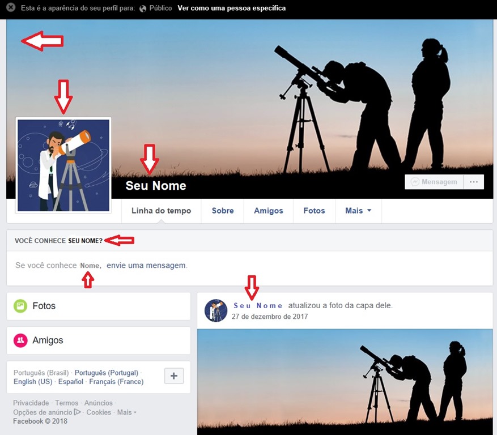Close the profile preview bar with X icon
This screenshot has width=497, height=435.
point(11,8)
